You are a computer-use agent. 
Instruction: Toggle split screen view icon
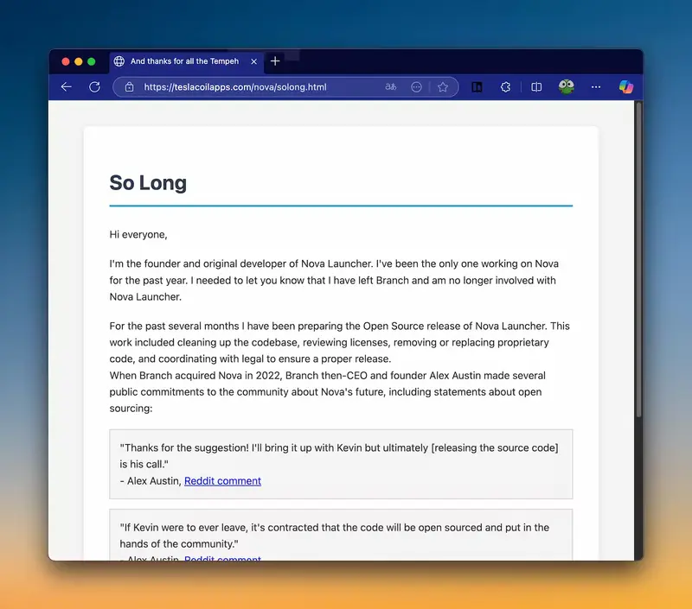536,86
